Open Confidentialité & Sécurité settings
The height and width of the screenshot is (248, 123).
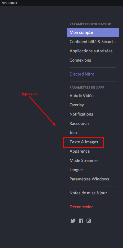click(93, 42)
